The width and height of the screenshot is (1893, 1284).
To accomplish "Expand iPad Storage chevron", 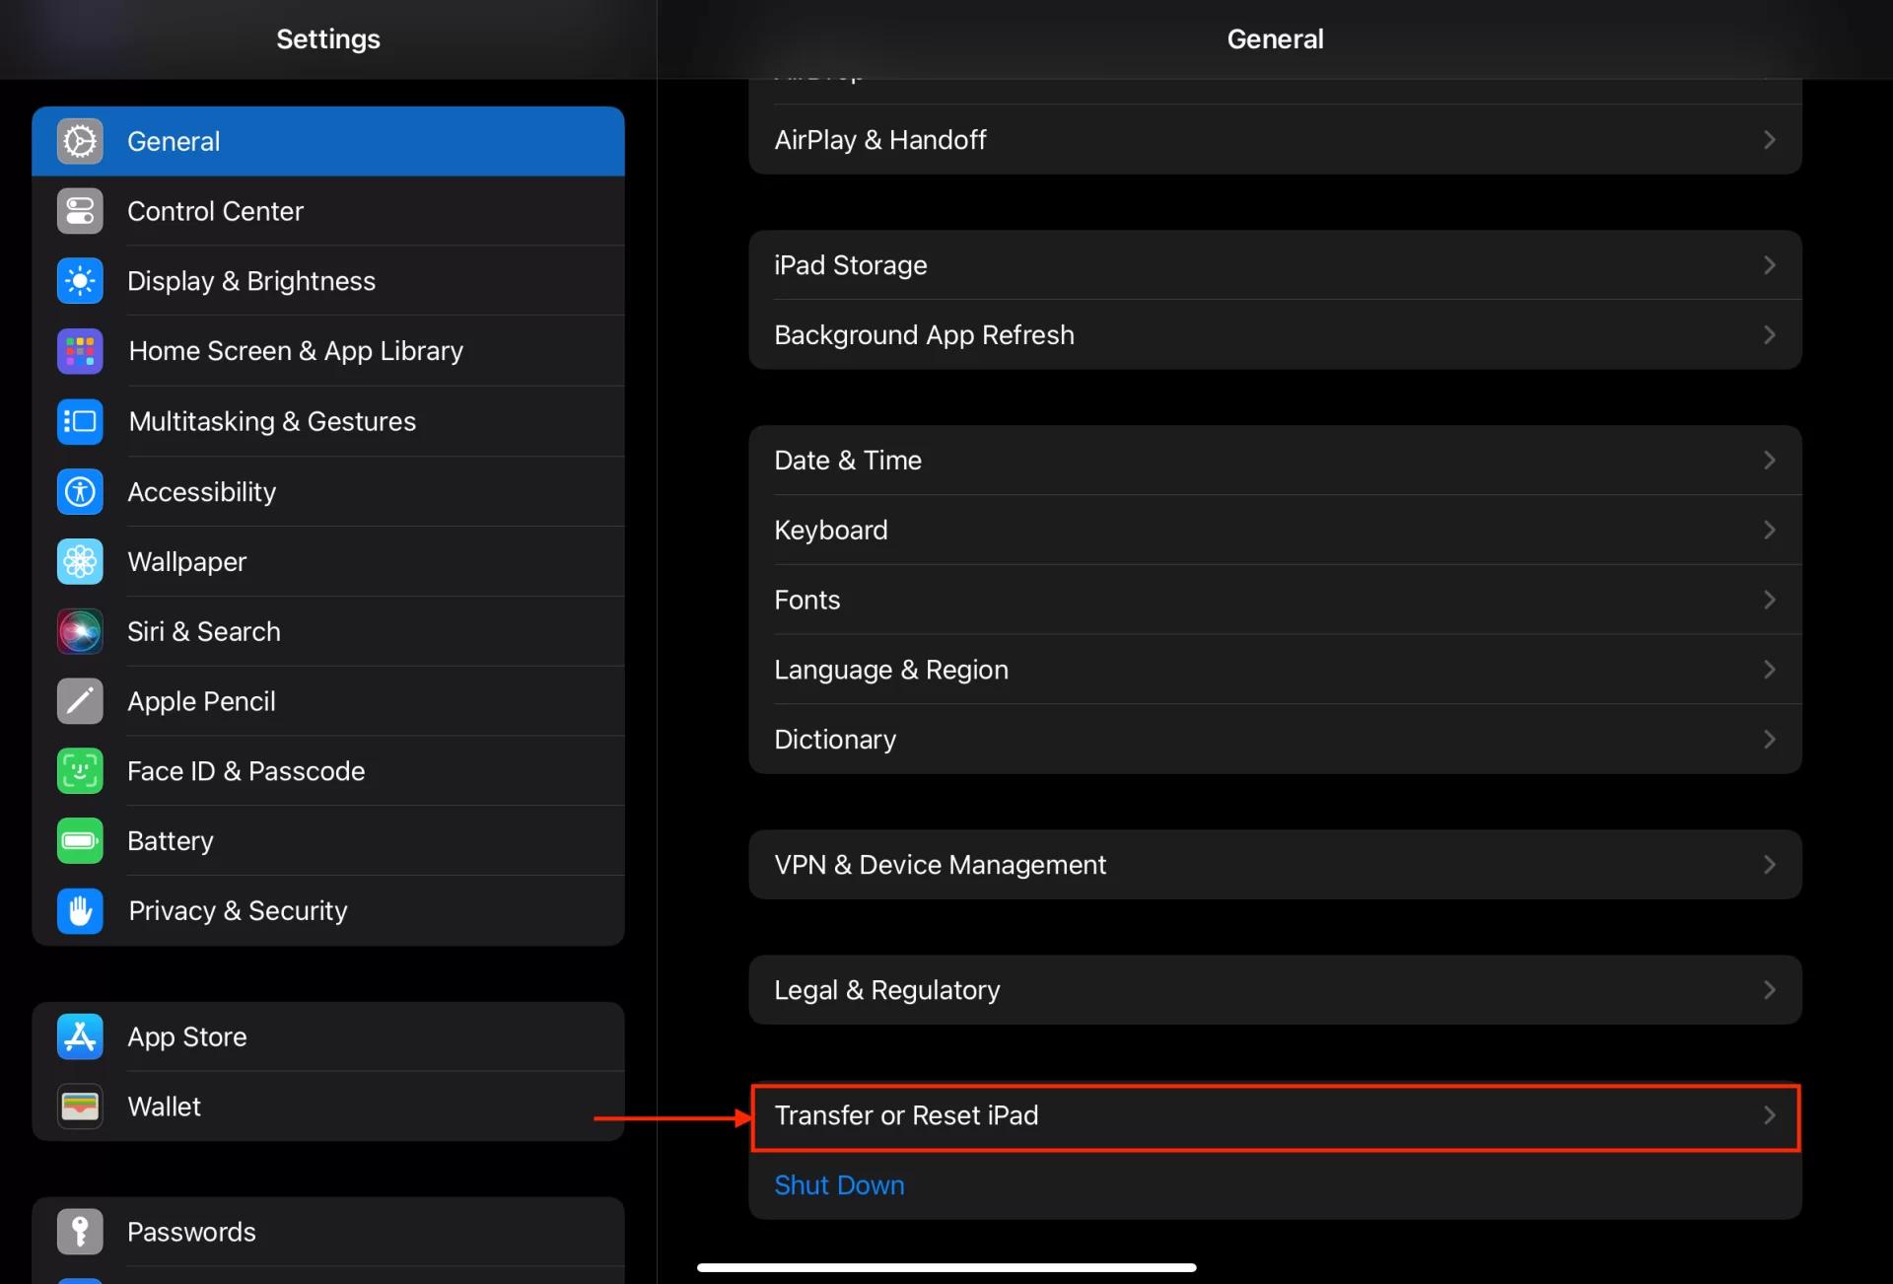I will pos(1770,265).
